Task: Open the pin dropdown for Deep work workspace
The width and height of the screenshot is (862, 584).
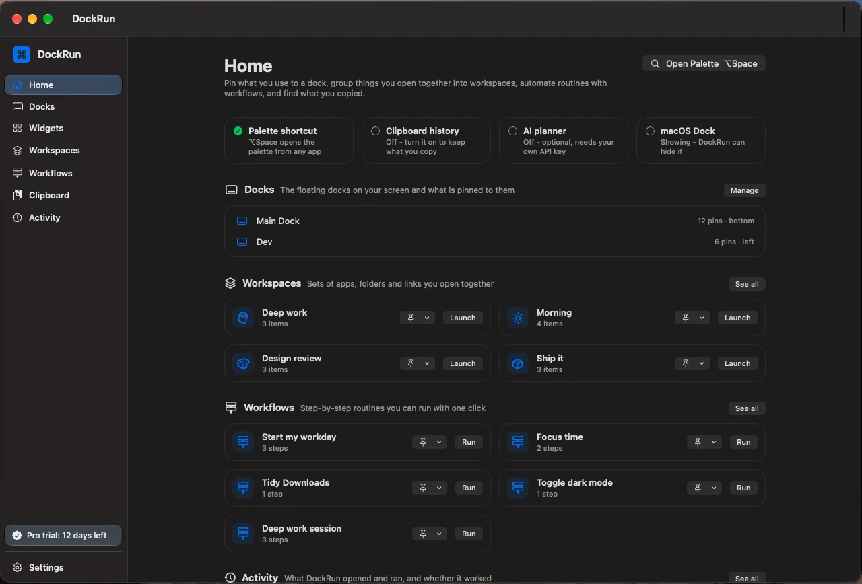Action: click(418, 318)
